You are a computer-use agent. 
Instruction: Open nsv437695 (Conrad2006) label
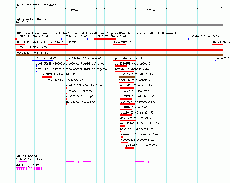[132, 69]
